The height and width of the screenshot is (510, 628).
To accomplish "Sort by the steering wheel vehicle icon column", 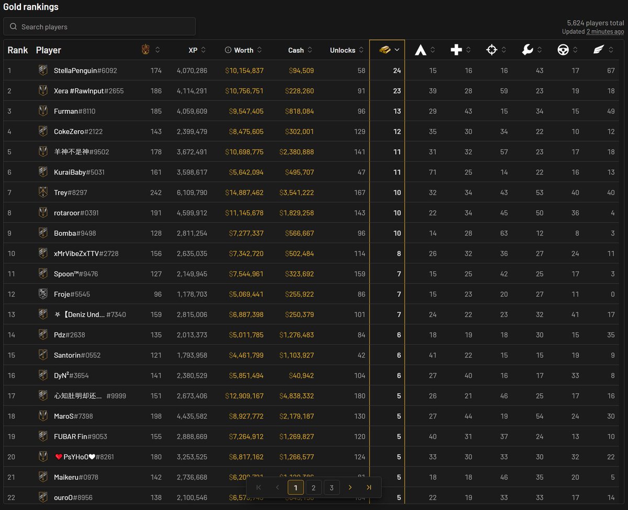I will click(x=563, y=50).
